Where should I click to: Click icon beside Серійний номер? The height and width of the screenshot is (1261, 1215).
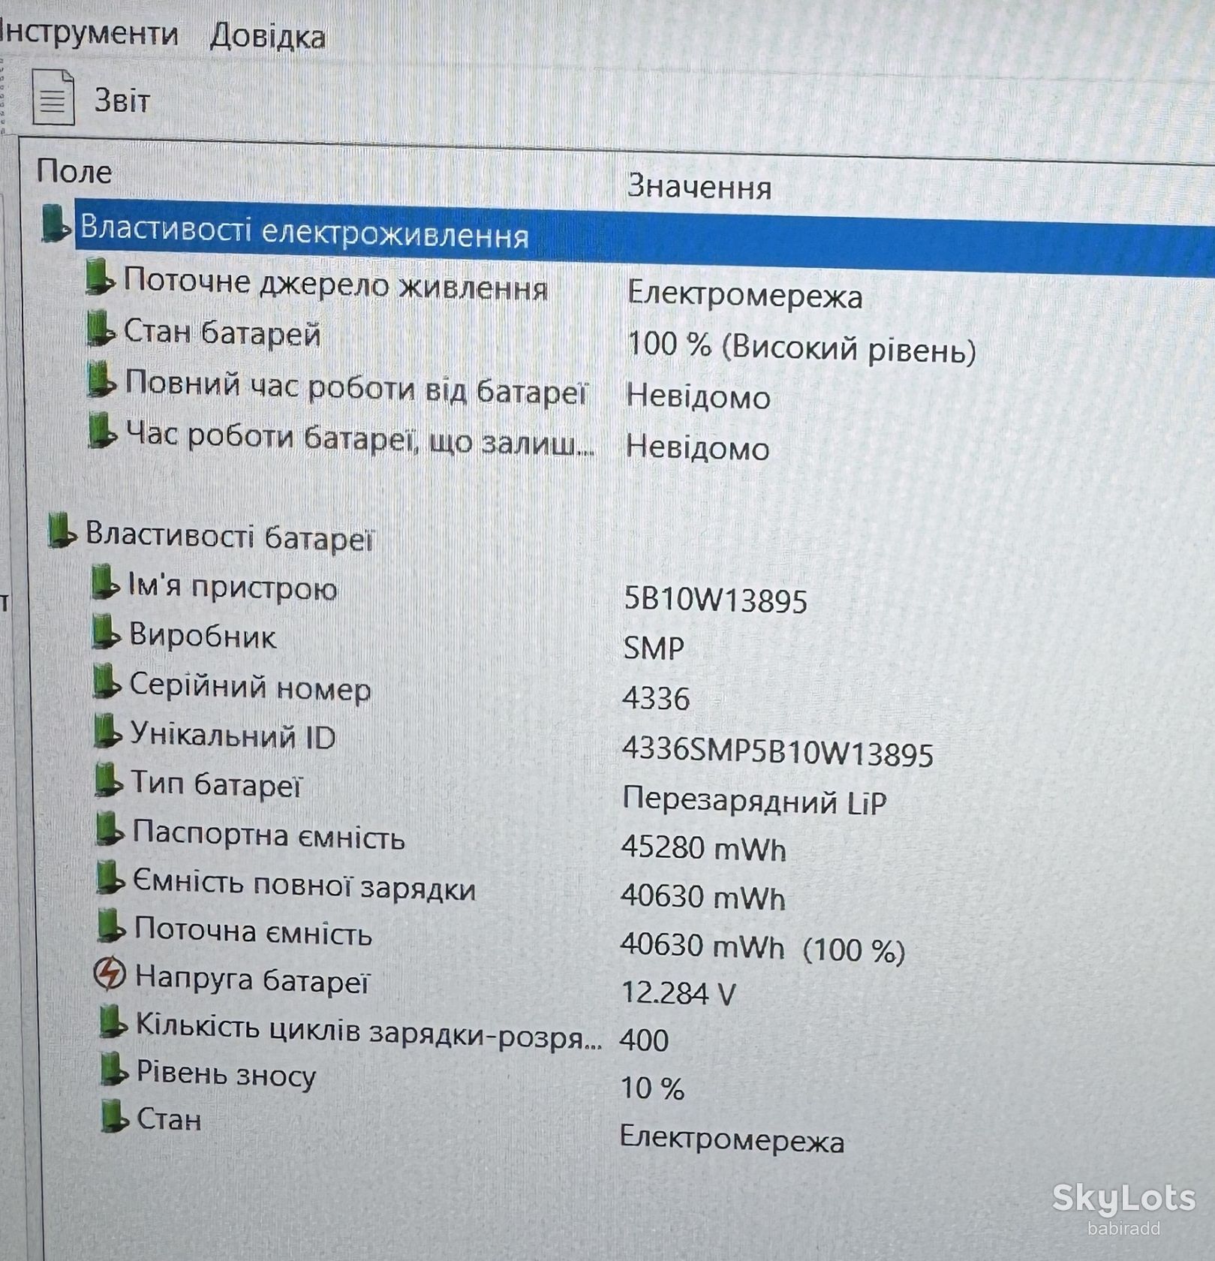tap(107, 682)
